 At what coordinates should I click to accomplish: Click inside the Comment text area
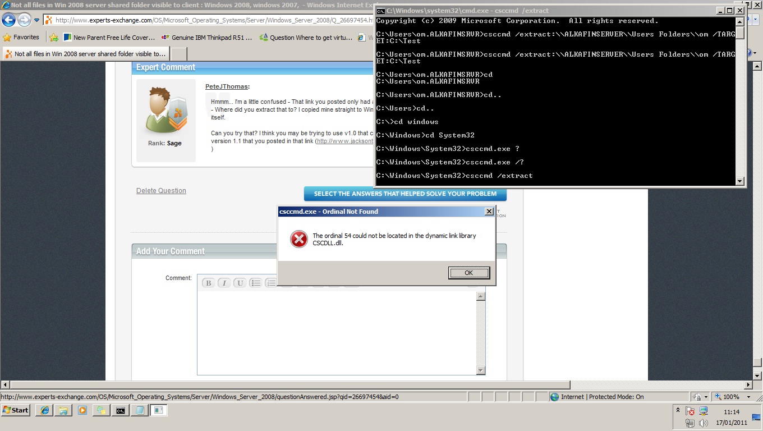click(x=337, y=332)
